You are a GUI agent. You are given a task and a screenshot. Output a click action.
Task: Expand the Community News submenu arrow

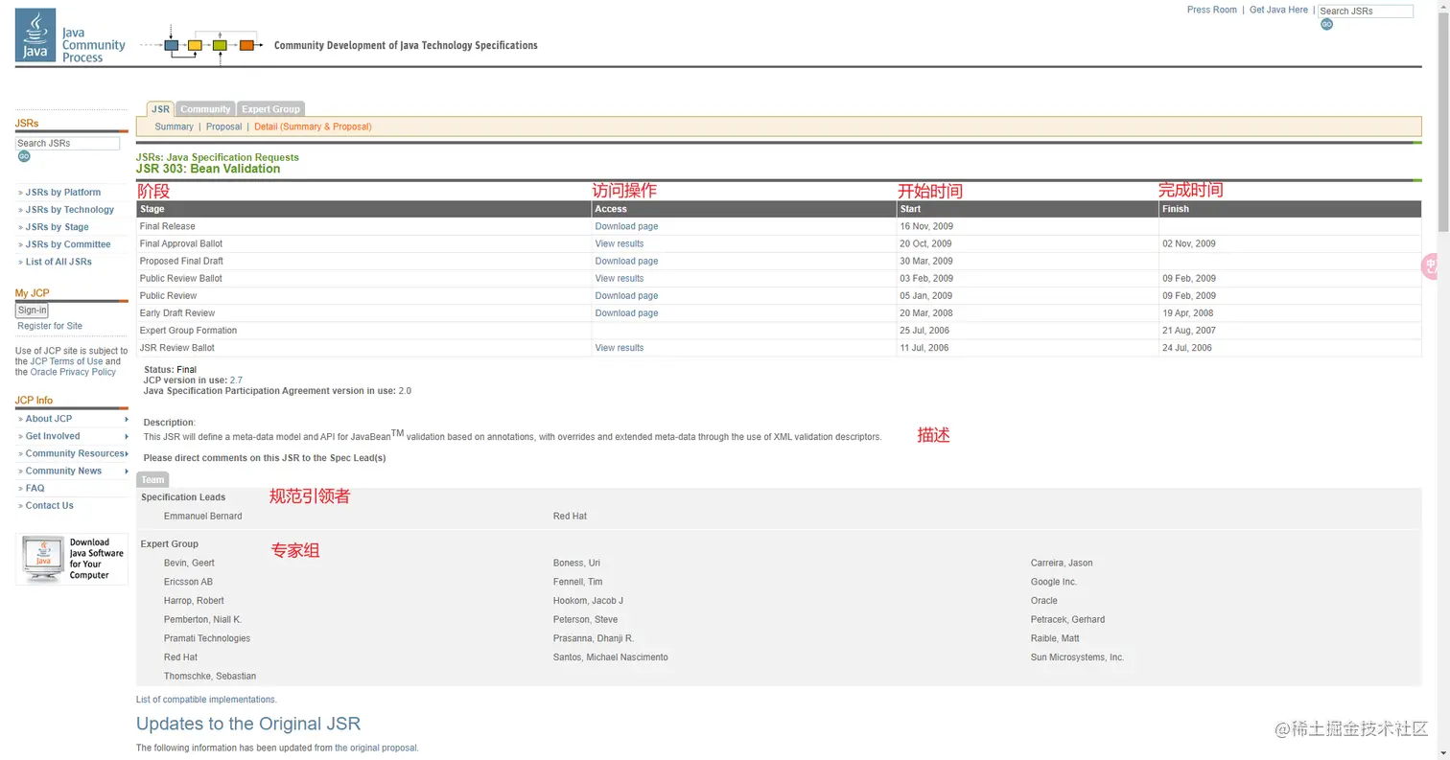click(127, 471)
